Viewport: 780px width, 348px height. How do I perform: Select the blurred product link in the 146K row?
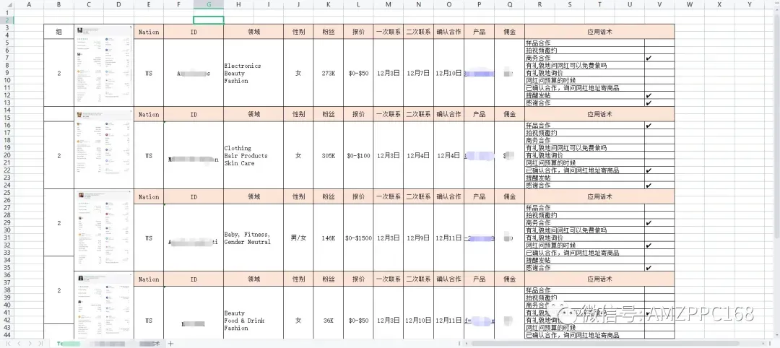[x=479, y=238]
